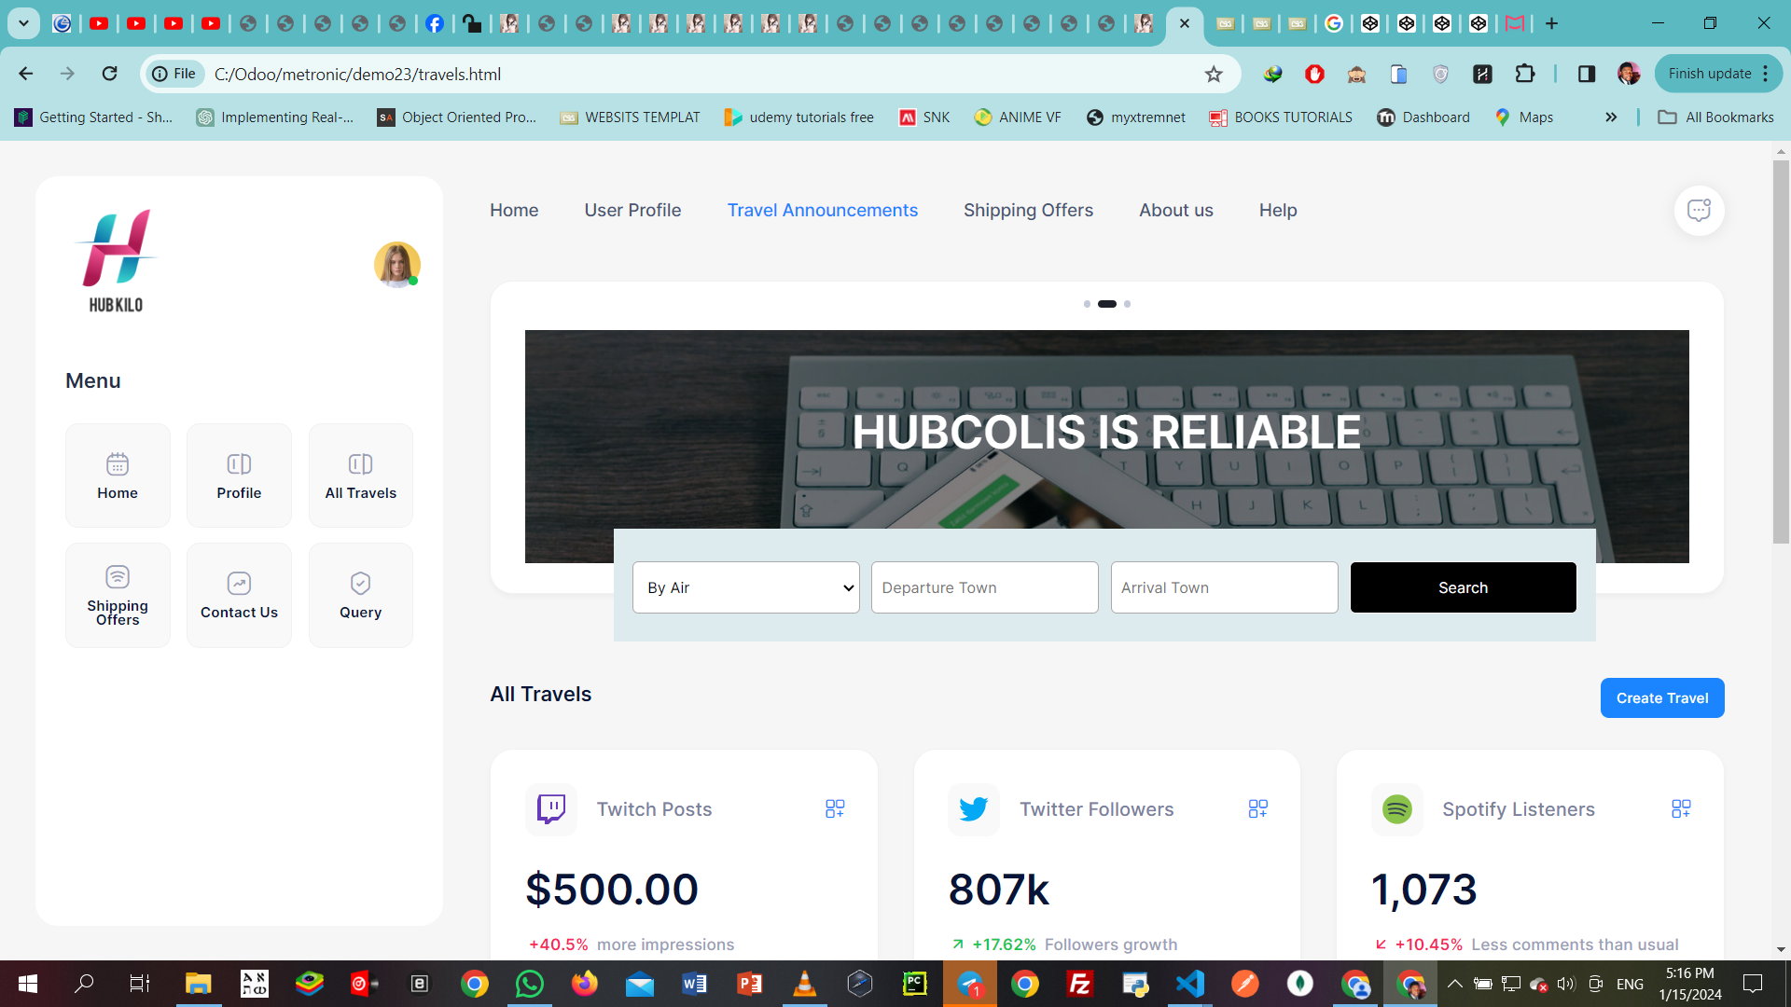Select the 807k followers value
The width and height of the screenshot is (1791, 1007).
coord(999,890)
